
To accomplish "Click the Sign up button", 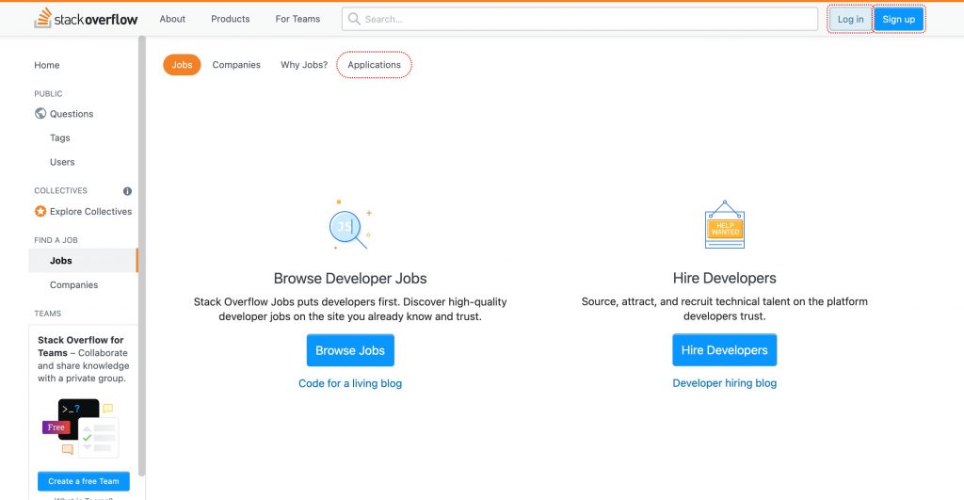I will point(899,19).
